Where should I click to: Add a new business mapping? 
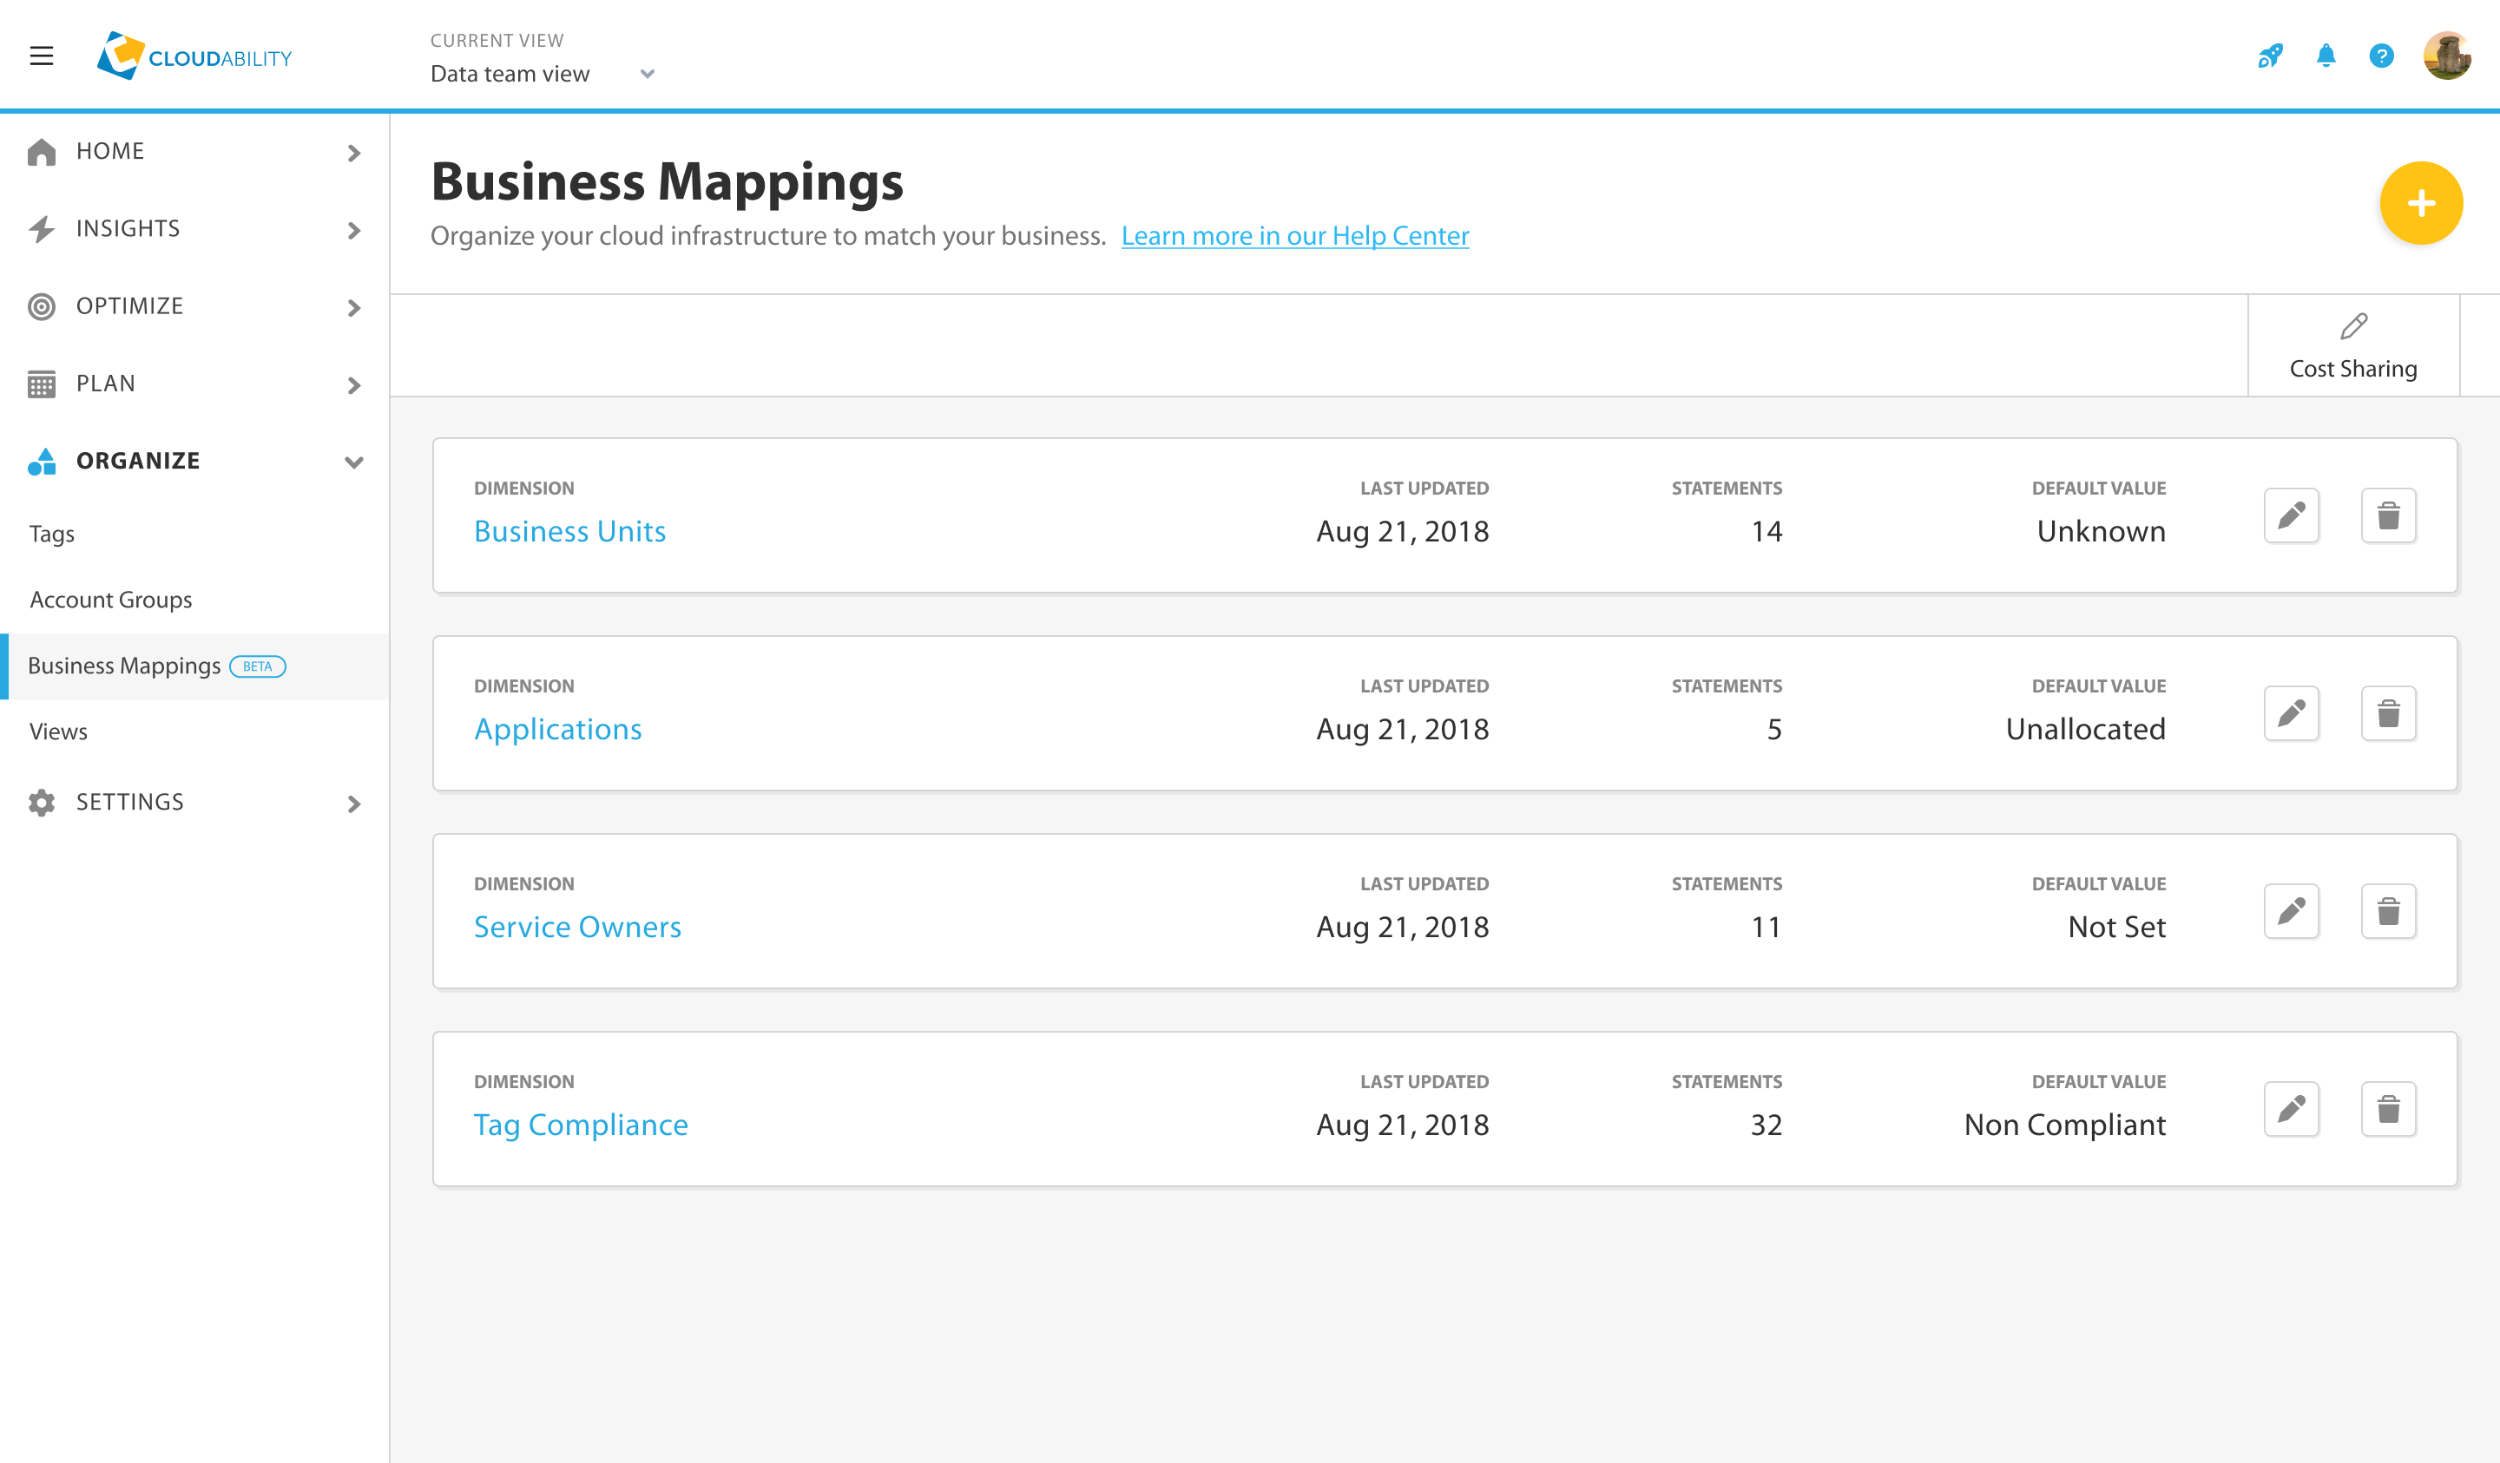pos(2421,203)
